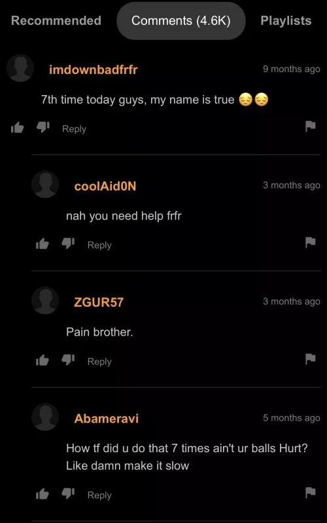327x523 pixels.
Task: Select the Comments (4.6K) tab
Action: pos(181,21)
